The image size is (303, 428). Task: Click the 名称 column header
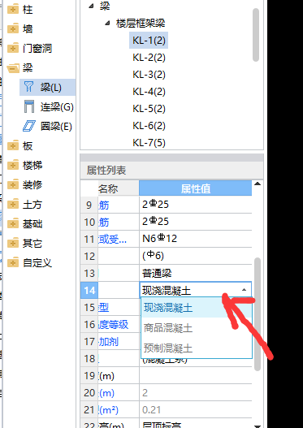[119, 188]
